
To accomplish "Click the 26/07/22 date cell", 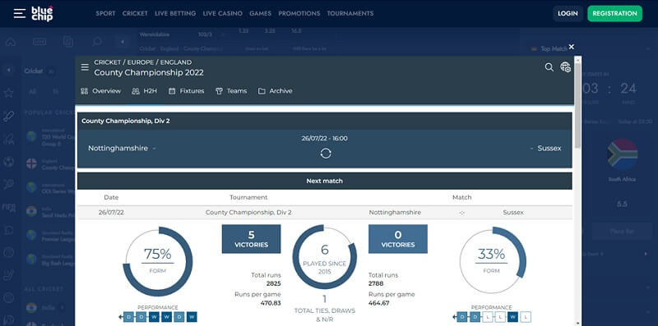I will [x=111, y=213].
